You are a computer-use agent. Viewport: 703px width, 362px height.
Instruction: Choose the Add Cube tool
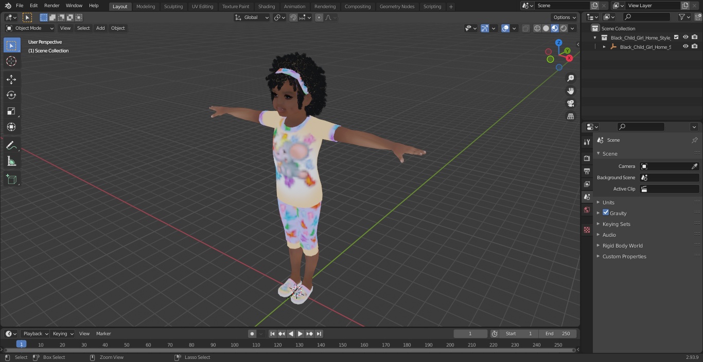tap(11, 180)
